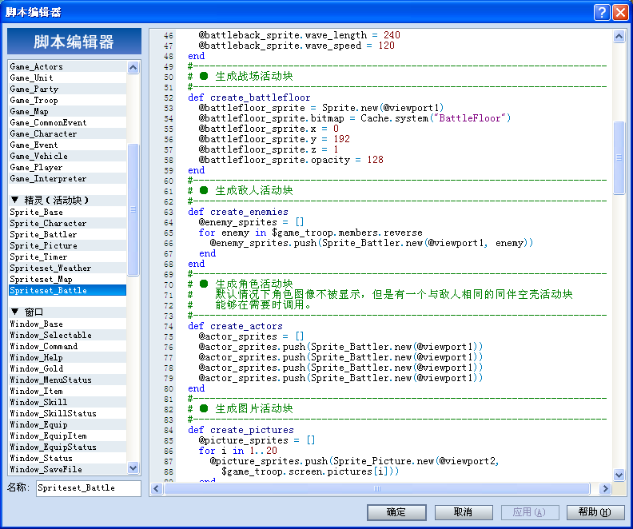
Task: Click the 帮助(H) help button
Action: [595, 512]
